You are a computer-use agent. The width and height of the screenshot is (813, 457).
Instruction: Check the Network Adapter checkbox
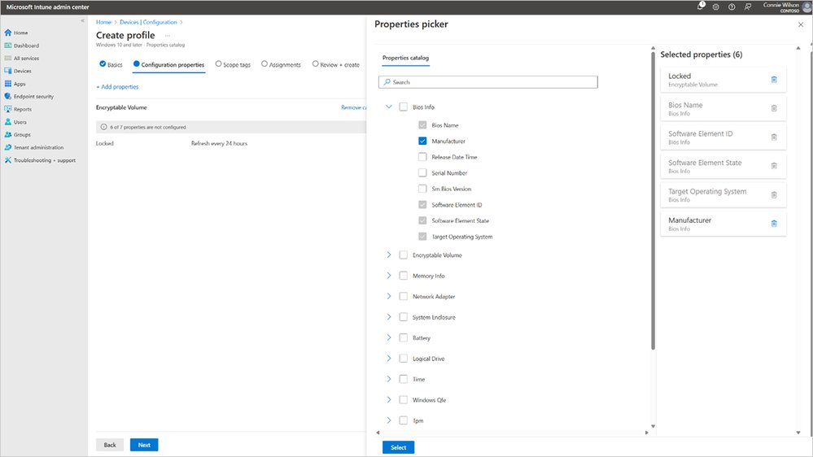404,296
